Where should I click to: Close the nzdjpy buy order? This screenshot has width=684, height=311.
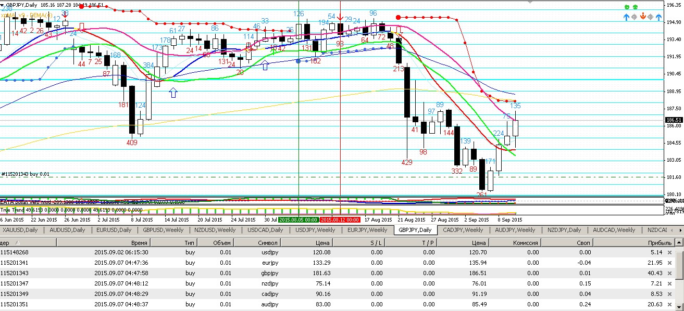pos(669,283)
